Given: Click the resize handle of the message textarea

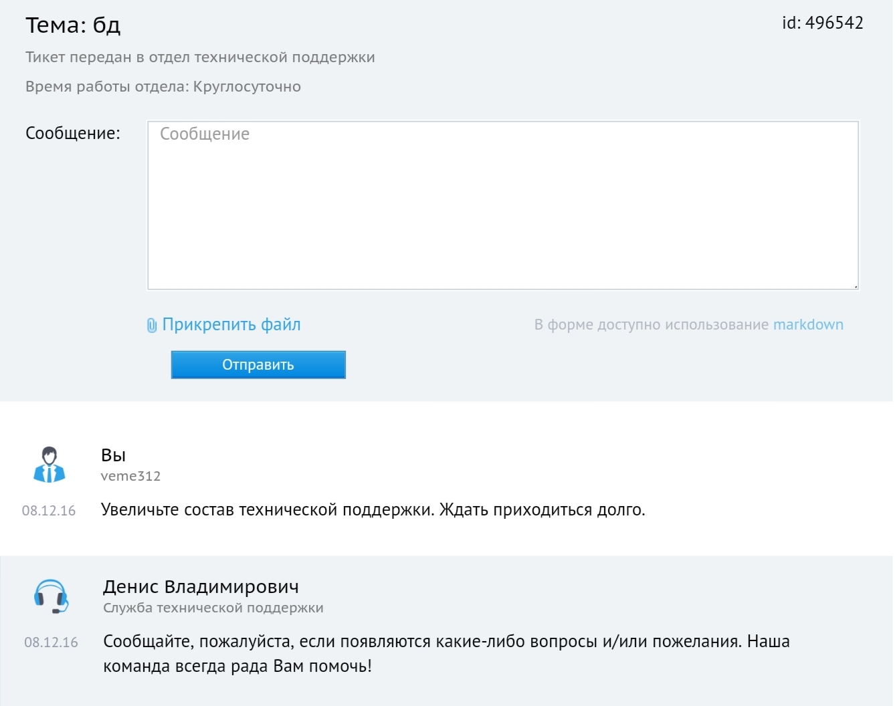Looking at the screenshot, I should pyautogui.click(x=855, y=286).
